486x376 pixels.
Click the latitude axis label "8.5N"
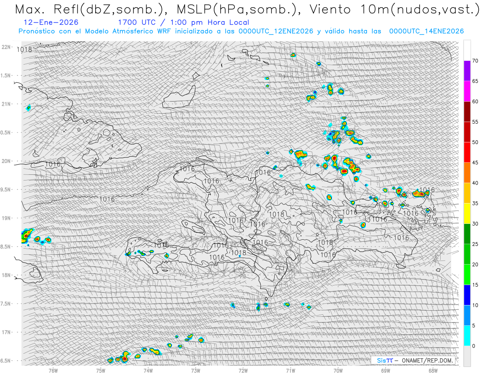6,247
